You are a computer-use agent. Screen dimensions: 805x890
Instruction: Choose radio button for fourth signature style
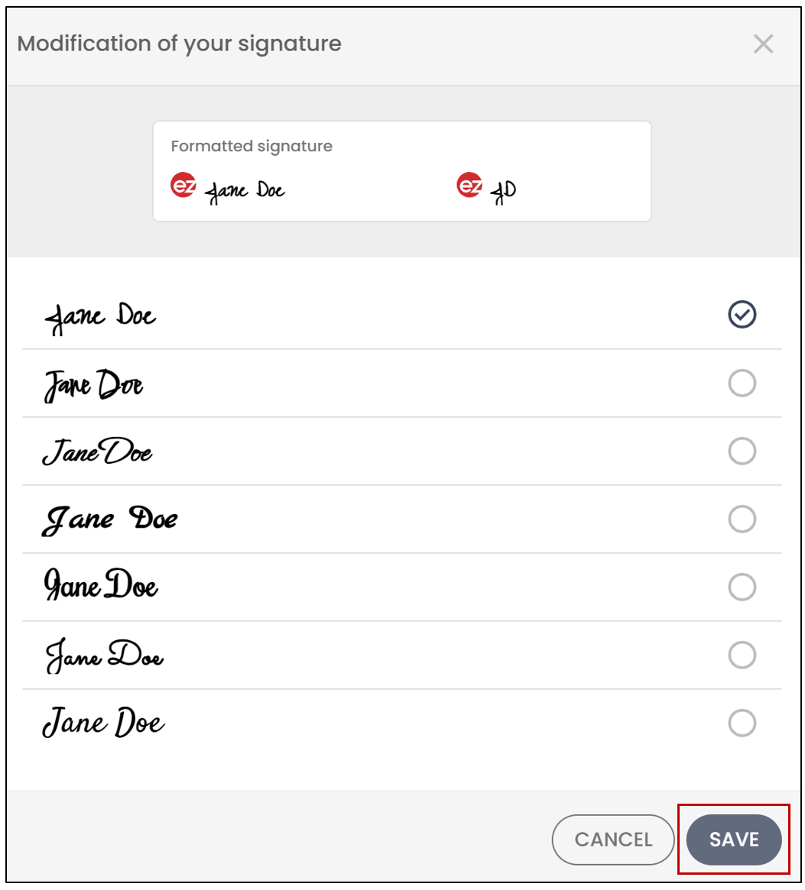pyautogui.click(x=742, y=519)
